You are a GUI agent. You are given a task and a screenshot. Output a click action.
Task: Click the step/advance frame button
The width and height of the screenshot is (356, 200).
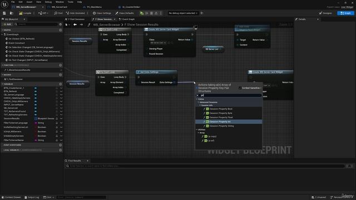147,13
